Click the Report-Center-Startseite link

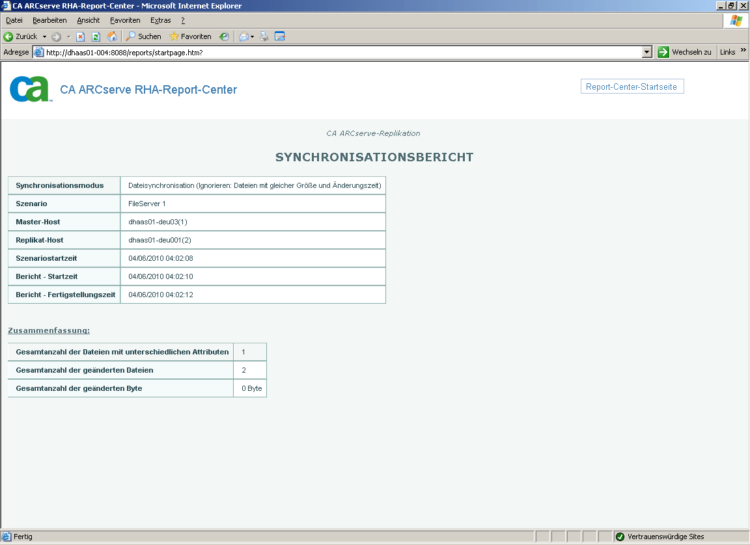click(632, 86)
